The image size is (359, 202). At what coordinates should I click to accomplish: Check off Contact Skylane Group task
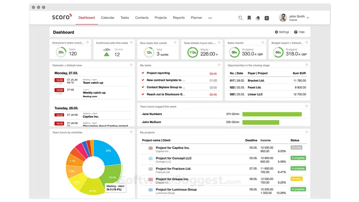[143, 87]
